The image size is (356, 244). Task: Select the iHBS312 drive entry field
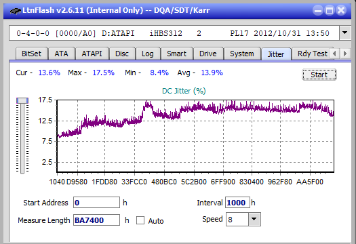click(174, 33)
